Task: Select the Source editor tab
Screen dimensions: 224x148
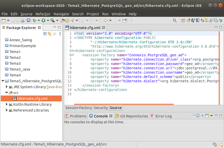Action: pos(116,108)
